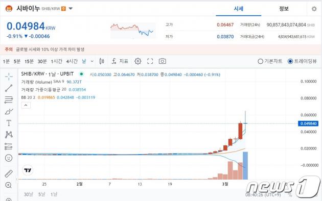The image size is (322, 201).
Task: Click the 0.049840 price axis label
Action: click(308, 123)
